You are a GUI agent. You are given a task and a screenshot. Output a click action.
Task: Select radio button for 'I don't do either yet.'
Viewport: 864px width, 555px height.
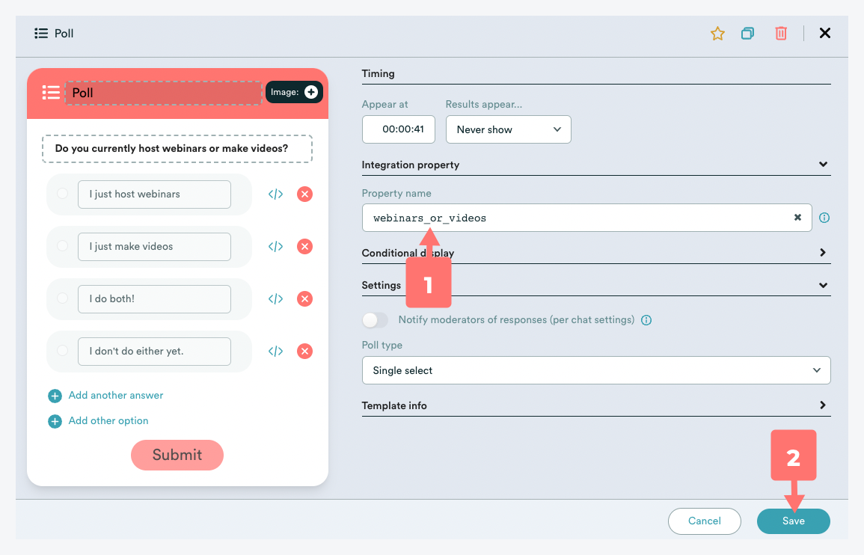click(x=63, y=351)
